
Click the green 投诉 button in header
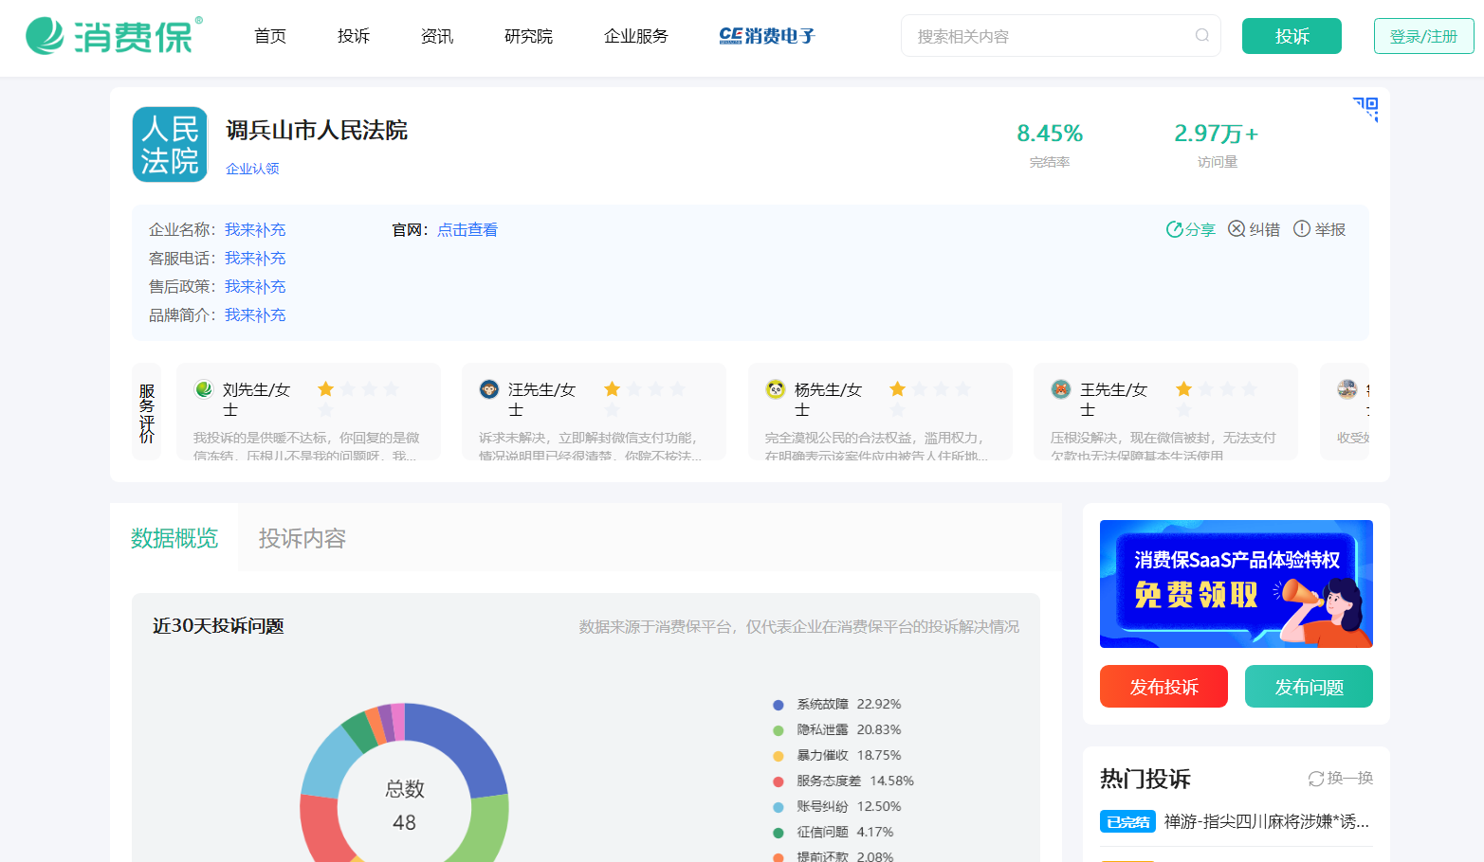tap(1292, 36)
